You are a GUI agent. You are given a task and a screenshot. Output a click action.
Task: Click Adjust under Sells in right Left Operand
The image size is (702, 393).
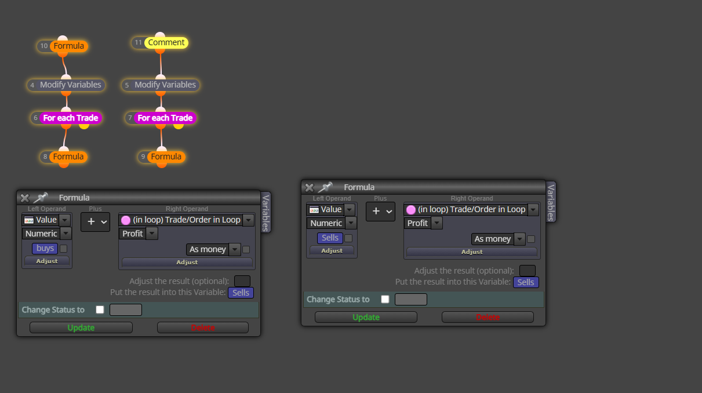pyautogui.click(x=332, y=250)
